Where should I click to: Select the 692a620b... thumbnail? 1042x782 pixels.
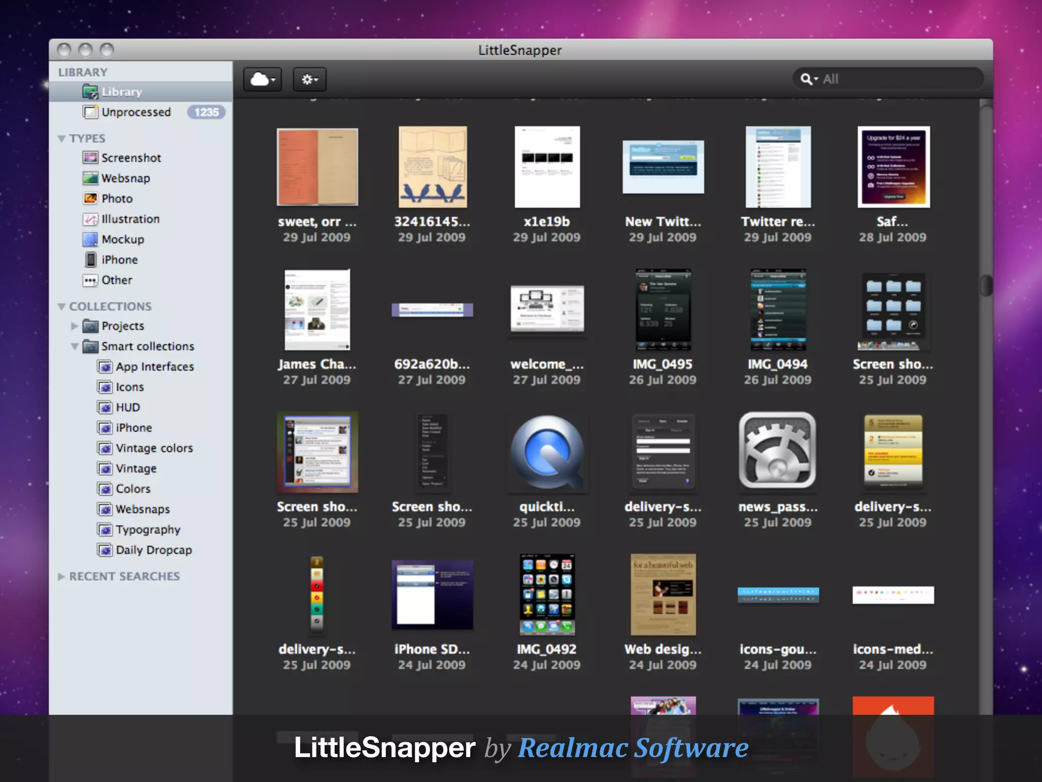click(x=432, y=310)
